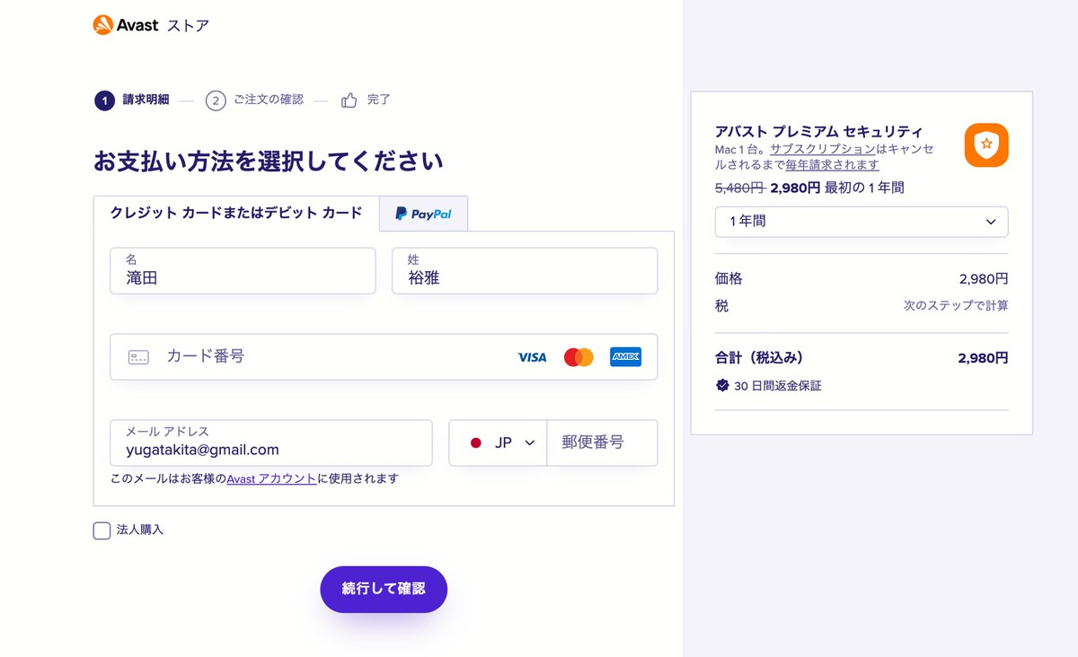Click step 2 circle ご注文の確認
The height and width of the screenshot is (657, 1078).
(x=216, y=101)
